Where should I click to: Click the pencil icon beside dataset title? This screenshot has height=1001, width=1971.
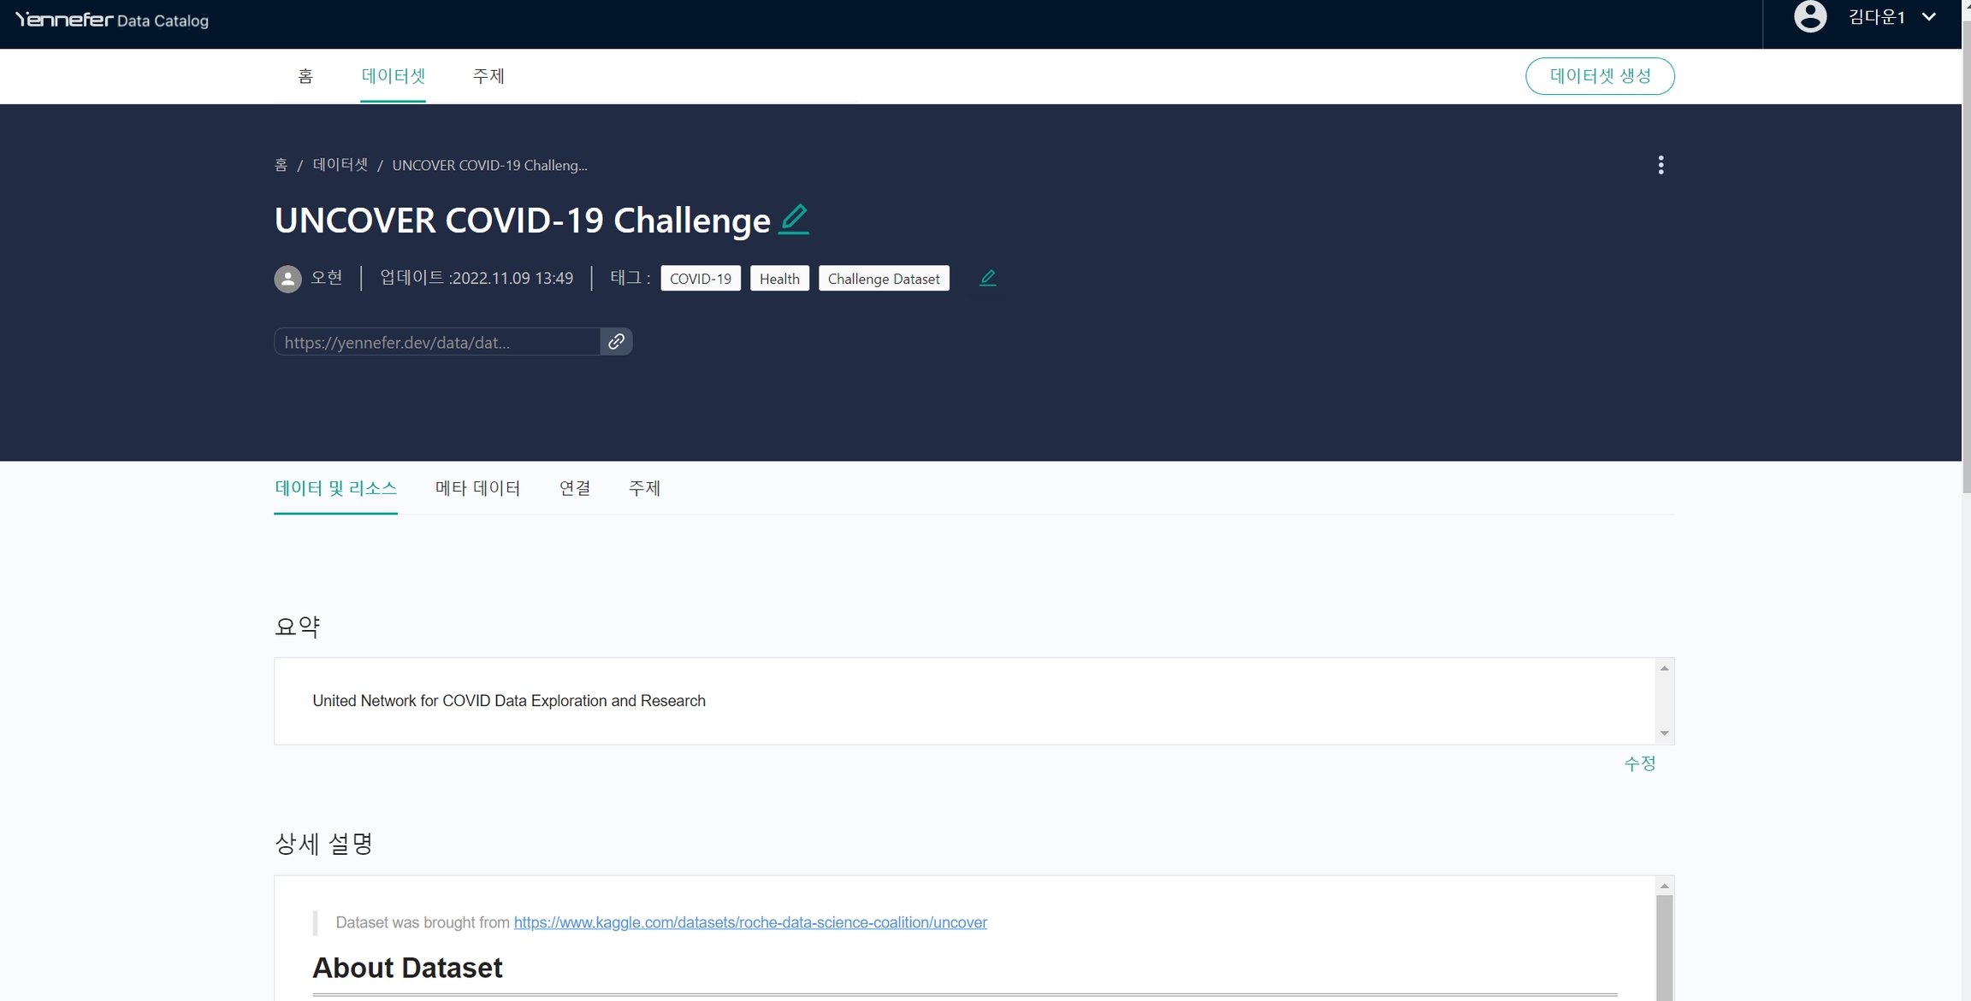click(794, 219)
